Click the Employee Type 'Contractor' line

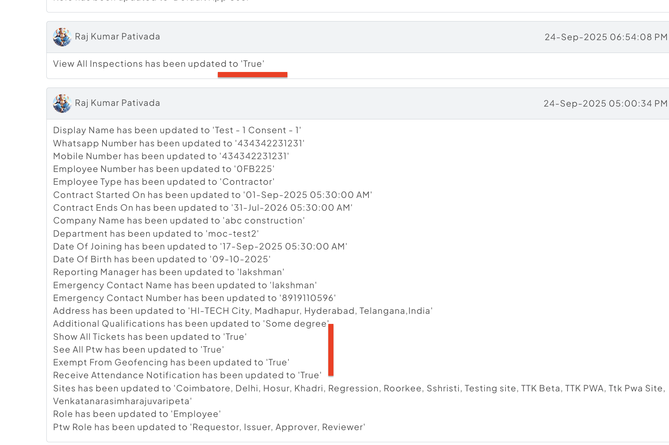click(x=163, y=182)
